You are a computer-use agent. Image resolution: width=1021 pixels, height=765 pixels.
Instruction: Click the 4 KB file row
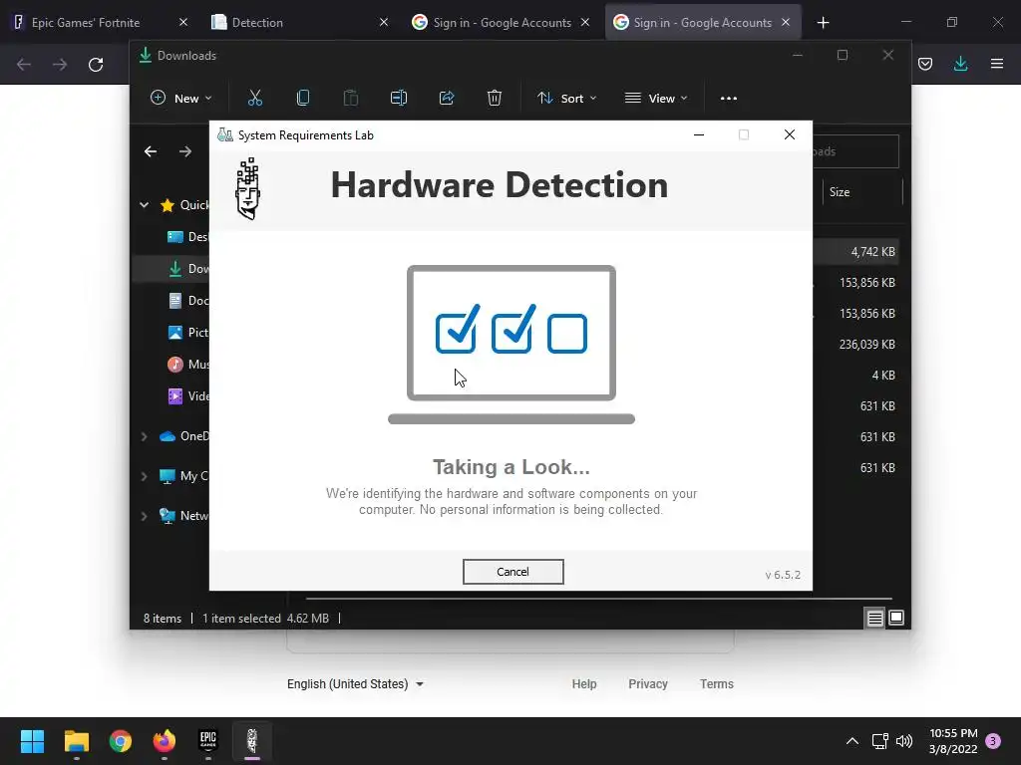point(856,376)
